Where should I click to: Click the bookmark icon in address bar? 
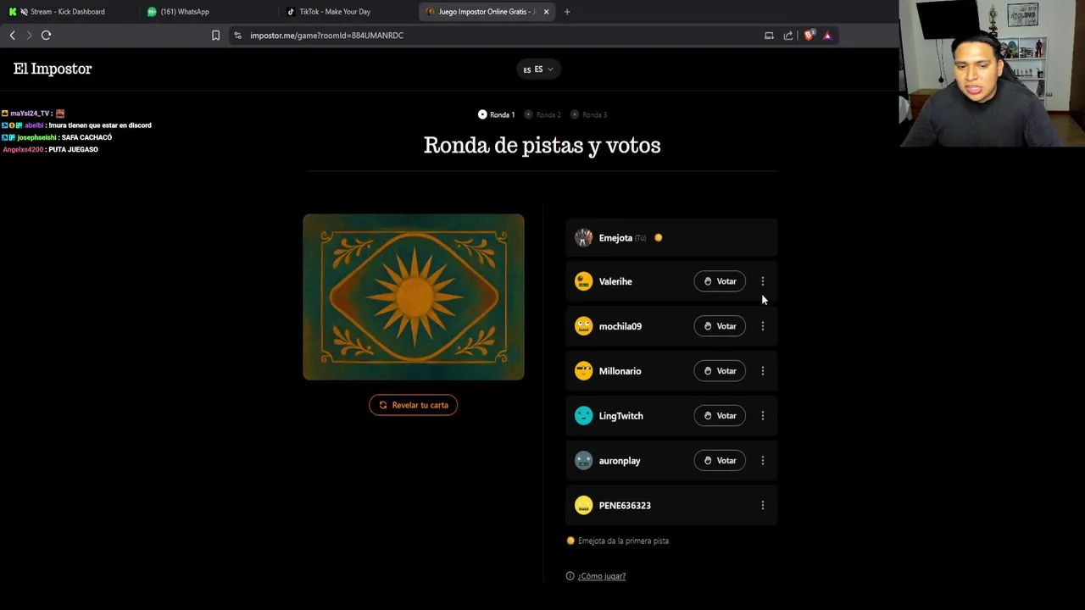tap(215, 36)
